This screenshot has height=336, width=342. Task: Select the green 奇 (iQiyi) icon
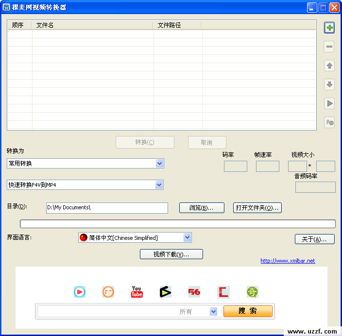pos(252,292)
